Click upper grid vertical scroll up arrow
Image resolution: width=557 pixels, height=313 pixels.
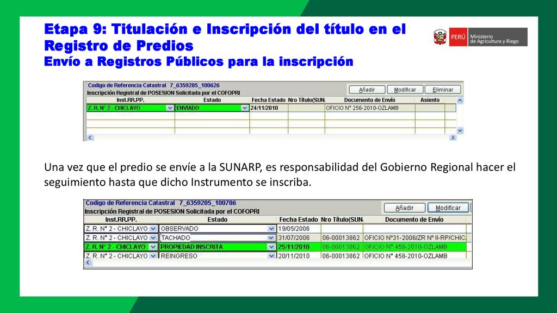(460, 101)
